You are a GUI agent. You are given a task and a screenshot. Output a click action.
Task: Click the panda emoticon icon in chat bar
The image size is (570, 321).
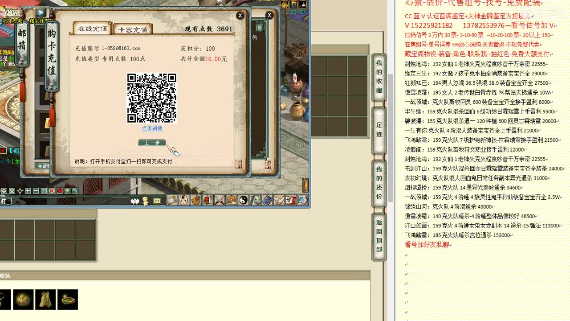[135, 201]
